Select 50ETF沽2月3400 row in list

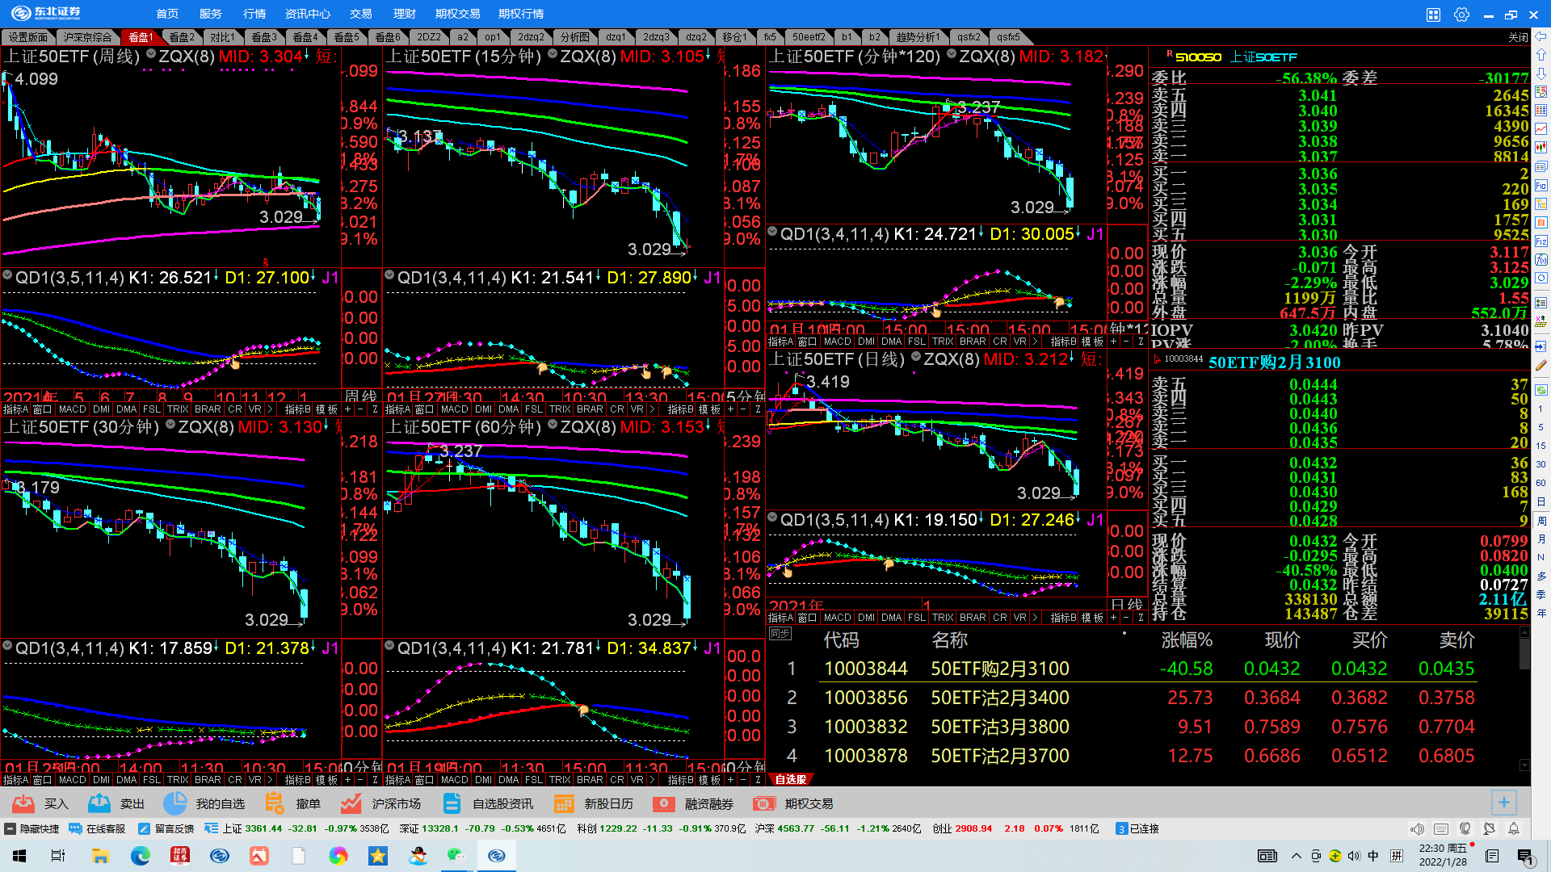tap(999, 698)
